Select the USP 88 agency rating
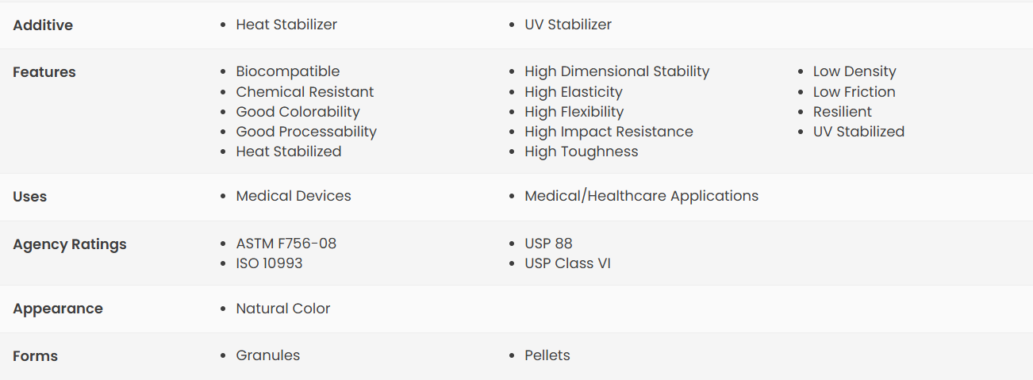1033x380 pixels. click(548, 244)
